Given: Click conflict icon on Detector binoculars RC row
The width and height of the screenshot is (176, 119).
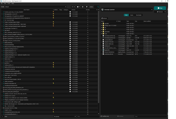Looking at the screenshot, I should pos(53,83).
